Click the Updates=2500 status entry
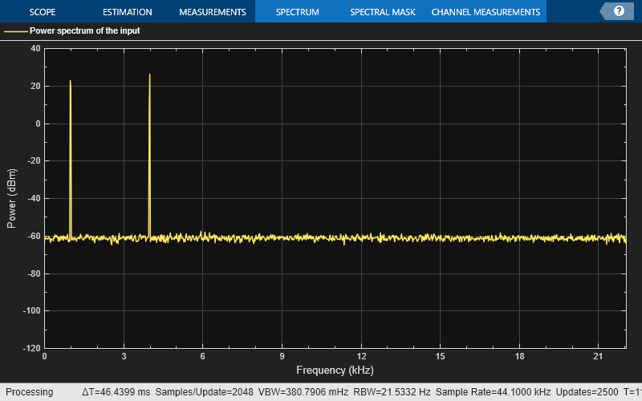The width and height of the screenshot is (642, 401). click(x=587, y=392)
